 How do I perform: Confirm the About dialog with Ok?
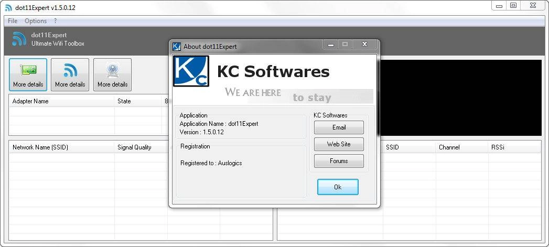(x=338, y=187)
